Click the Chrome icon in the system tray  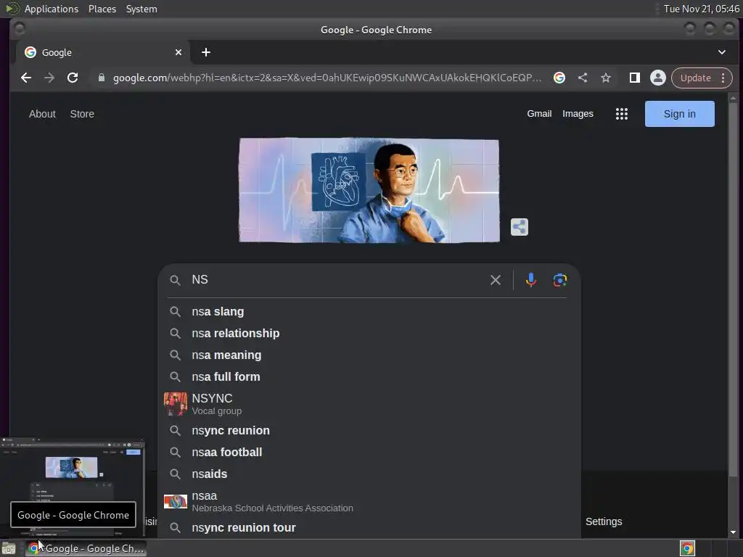pos(687,548)
